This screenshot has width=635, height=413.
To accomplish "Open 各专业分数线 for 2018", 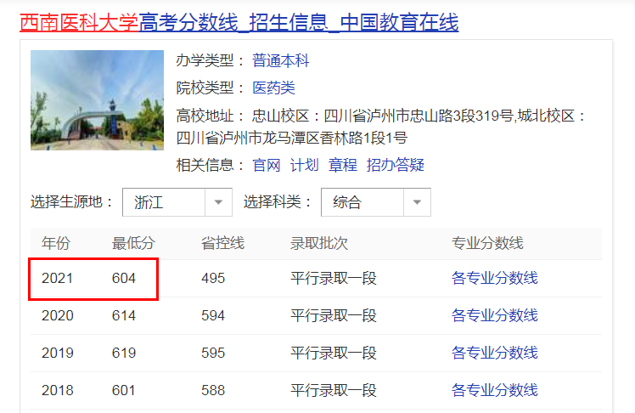I will coord(494,390).
